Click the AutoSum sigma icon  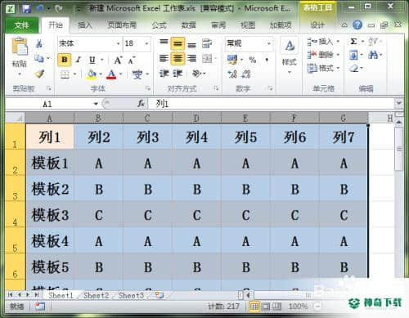353,42
